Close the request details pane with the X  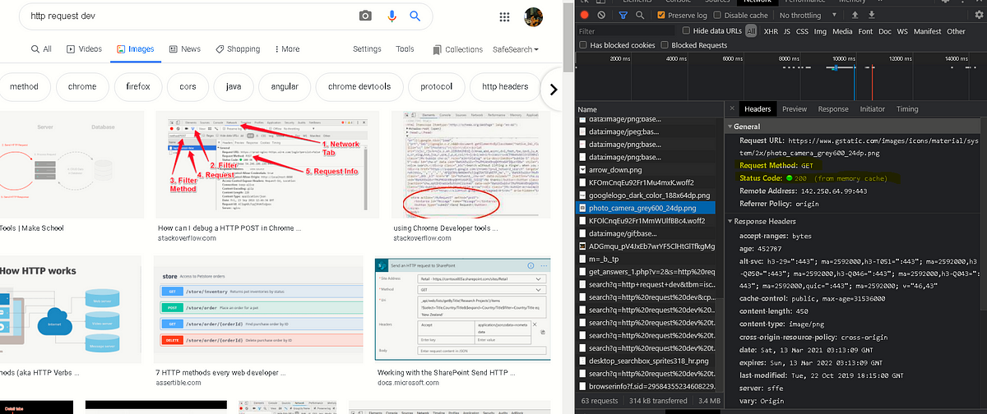point(731,108)
